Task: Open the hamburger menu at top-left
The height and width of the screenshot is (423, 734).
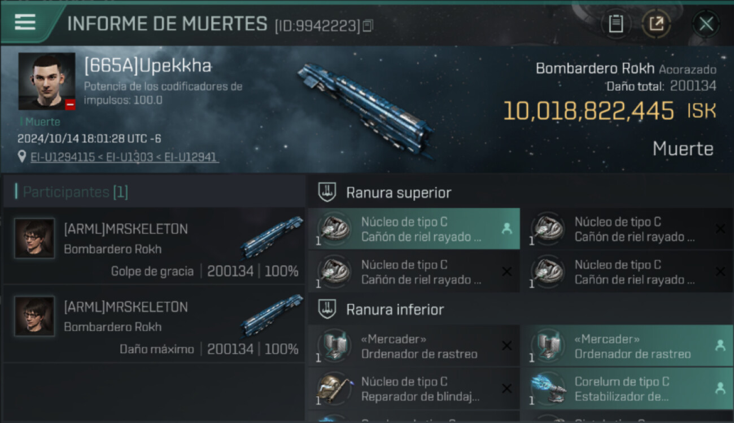Action: [x=25, y=23]
